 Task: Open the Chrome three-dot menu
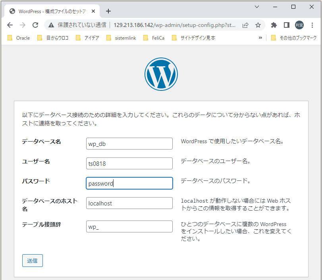point(312,25)
